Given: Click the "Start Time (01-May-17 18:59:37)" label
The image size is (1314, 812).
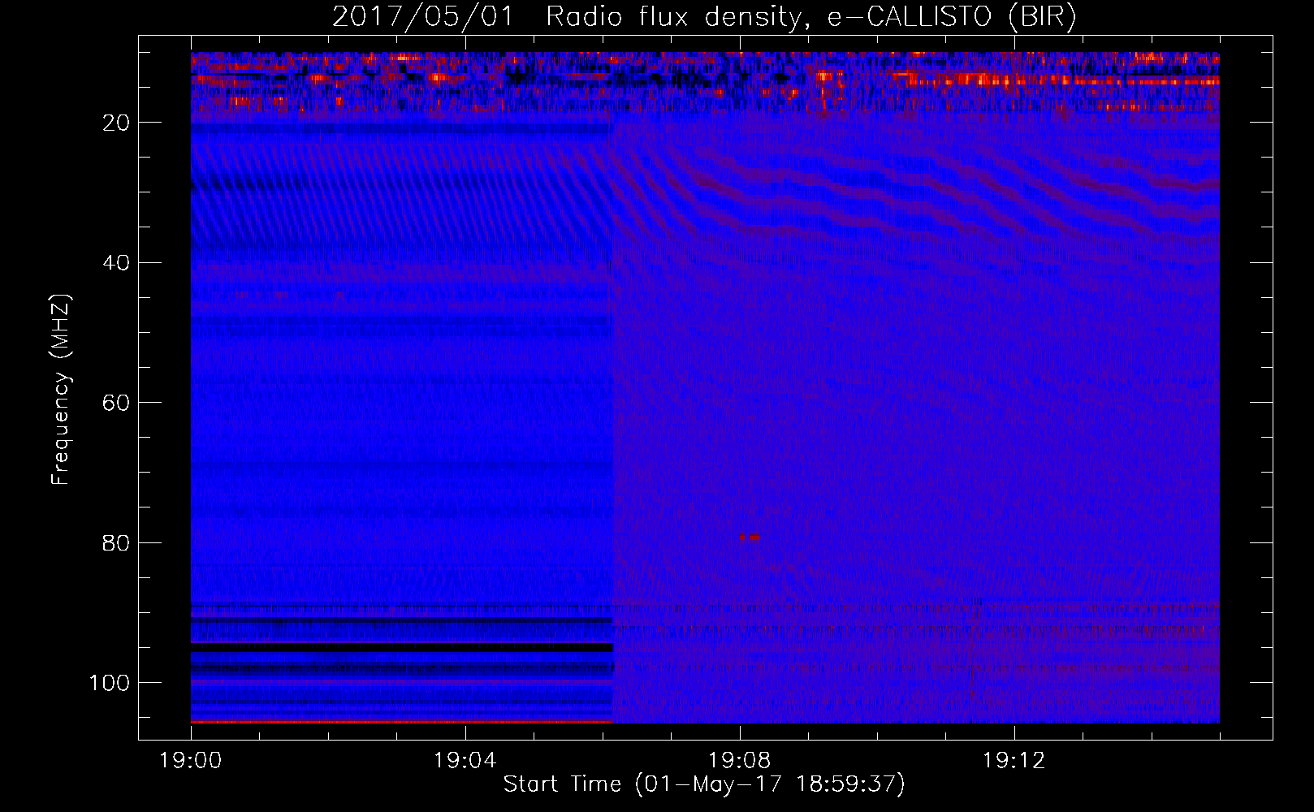Looking at the screenshot, I should [704, 784].
